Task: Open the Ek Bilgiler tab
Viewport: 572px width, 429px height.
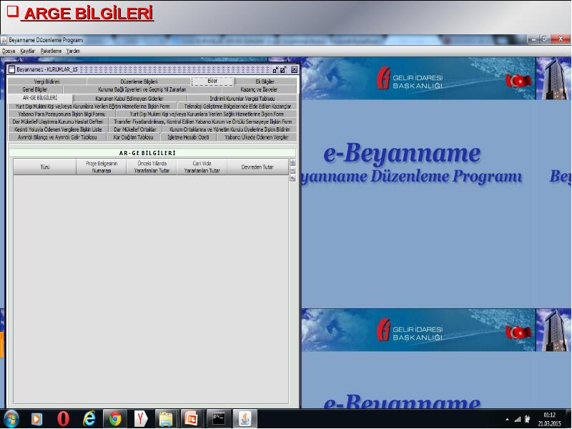Action: click(265, 82)
